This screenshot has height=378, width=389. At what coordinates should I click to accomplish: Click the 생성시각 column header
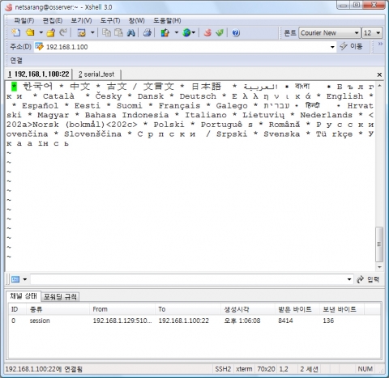[x=248, y=309]
